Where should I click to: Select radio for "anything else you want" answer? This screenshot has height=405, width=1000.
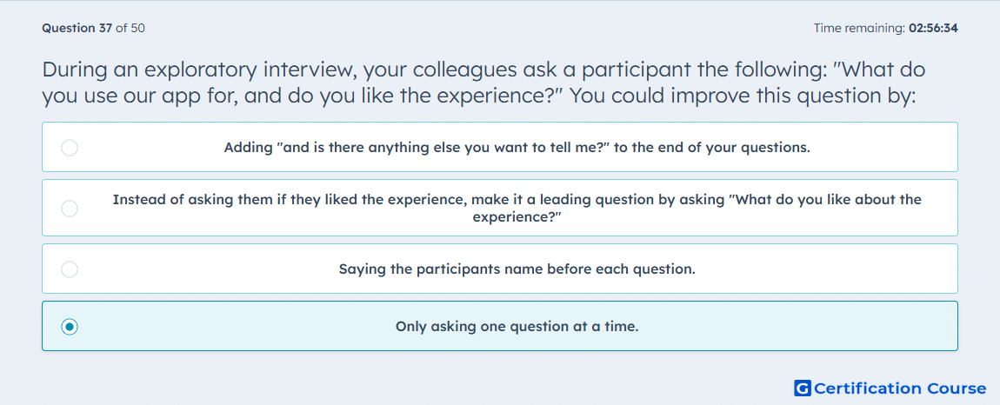coord(70,148)
